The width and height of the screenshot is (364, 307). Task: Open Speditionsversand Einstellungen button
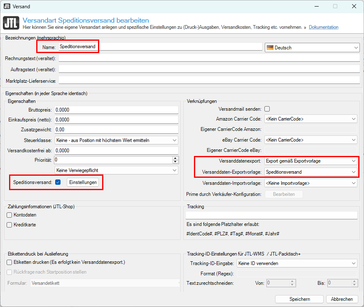(x=83, y=182)
